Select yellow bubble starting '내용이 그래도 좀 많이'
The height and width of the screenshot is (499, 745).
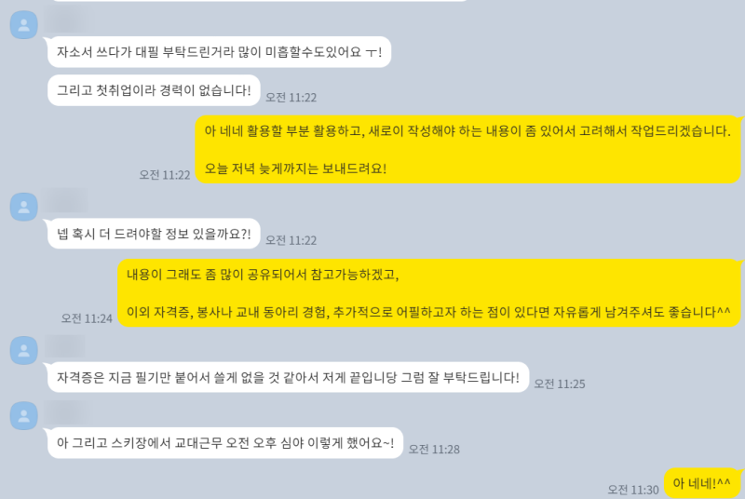coord(428,293)
